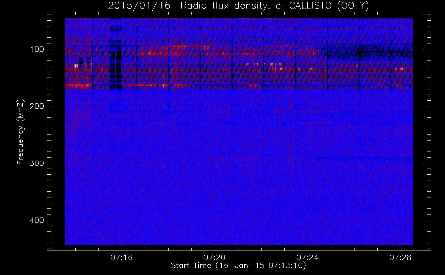Click the plot title "Radio flux density, e-CALLISTO (OOTY)"
This screenshot has height=275, width=445.
click(274, 6)
